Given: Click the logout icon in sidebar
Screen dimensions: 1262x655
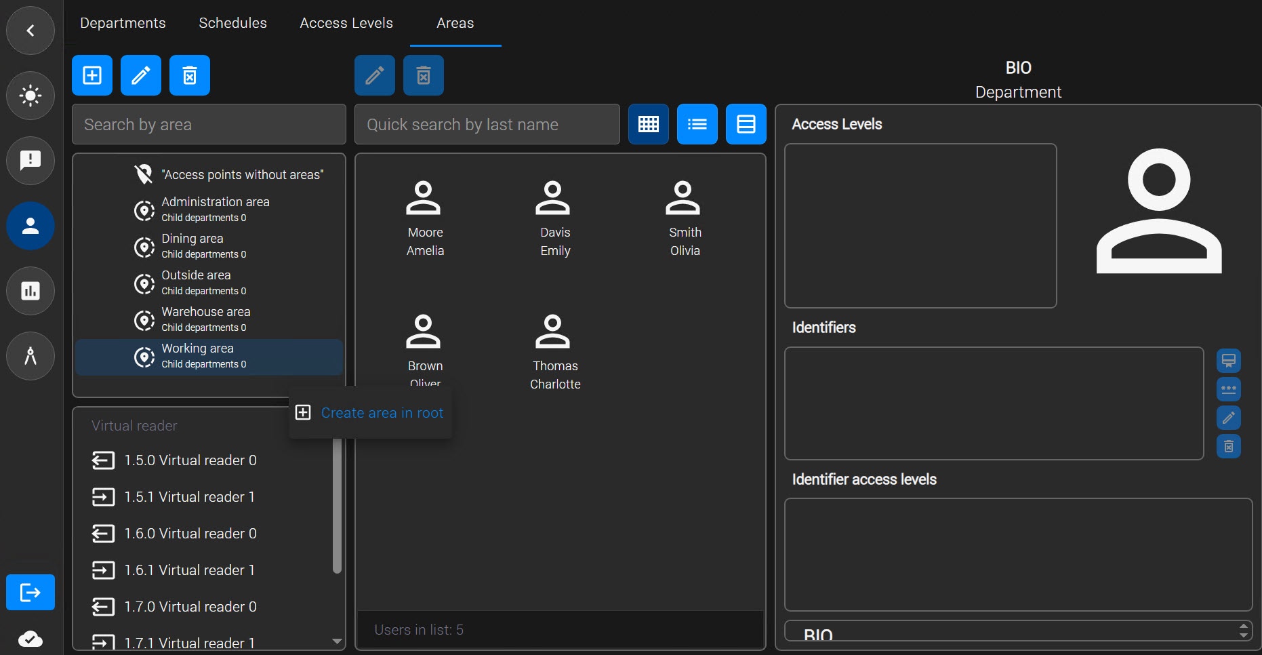Looking at the screenshot, I should [30, 593].
